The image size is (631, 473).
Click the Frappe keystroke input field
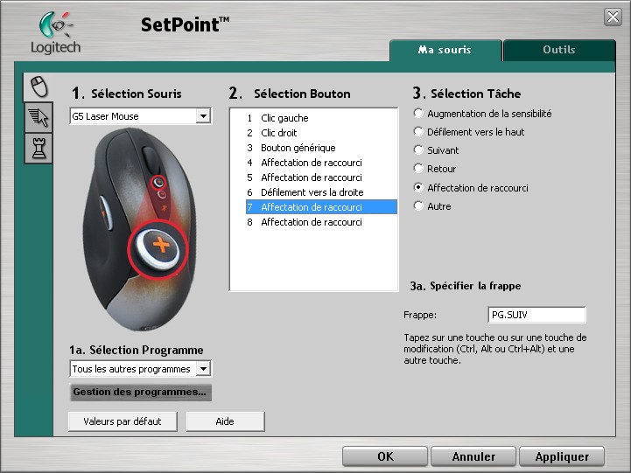click(x=536, y=315)
